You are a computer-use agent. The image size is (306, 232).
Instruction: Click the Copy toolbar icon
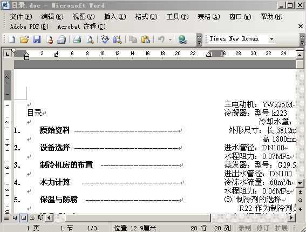(x=133, y=39)
